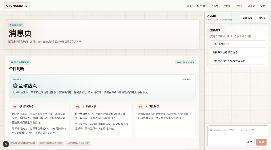This screenshot has width=271, height=150.
Task: Go to the 单股分析 page
Action: click(201, 6)
